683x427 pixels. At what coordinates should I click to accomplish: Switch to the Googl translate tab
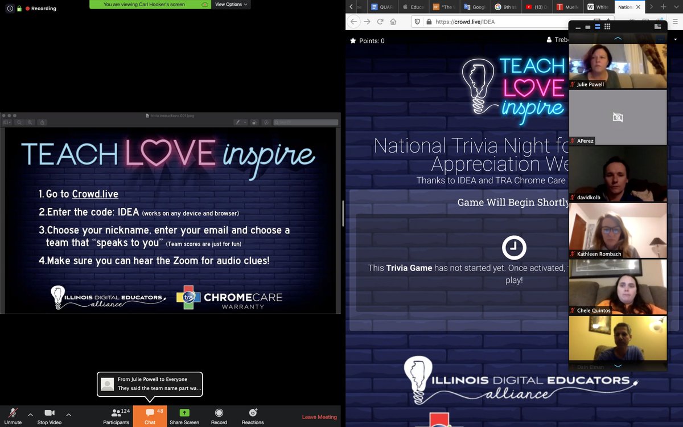[475, 7]
